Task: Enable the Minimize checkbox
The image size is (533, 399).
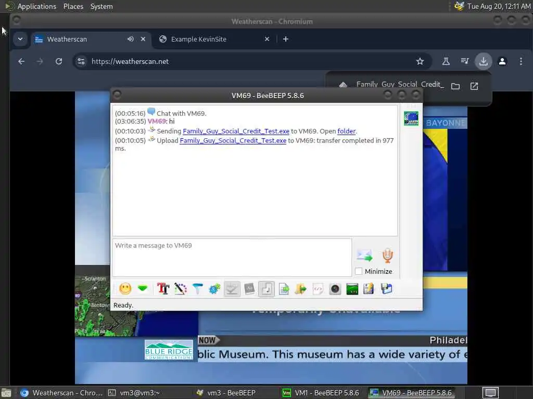Action: (359, 271)
